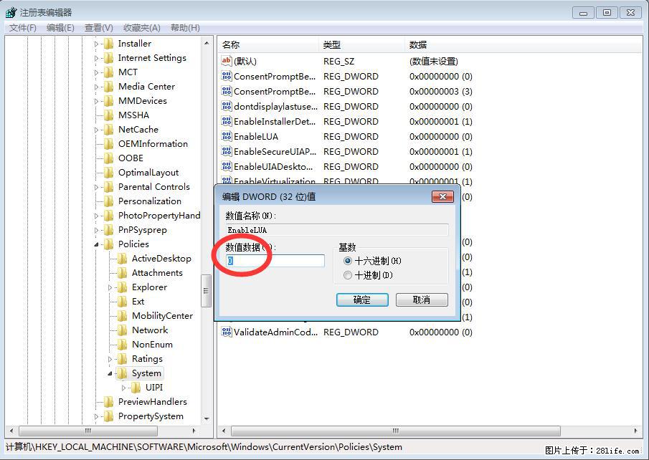Select the 十进制(D) radio button
This screenshot has height=460, width=649.
(x=347, y=274)
